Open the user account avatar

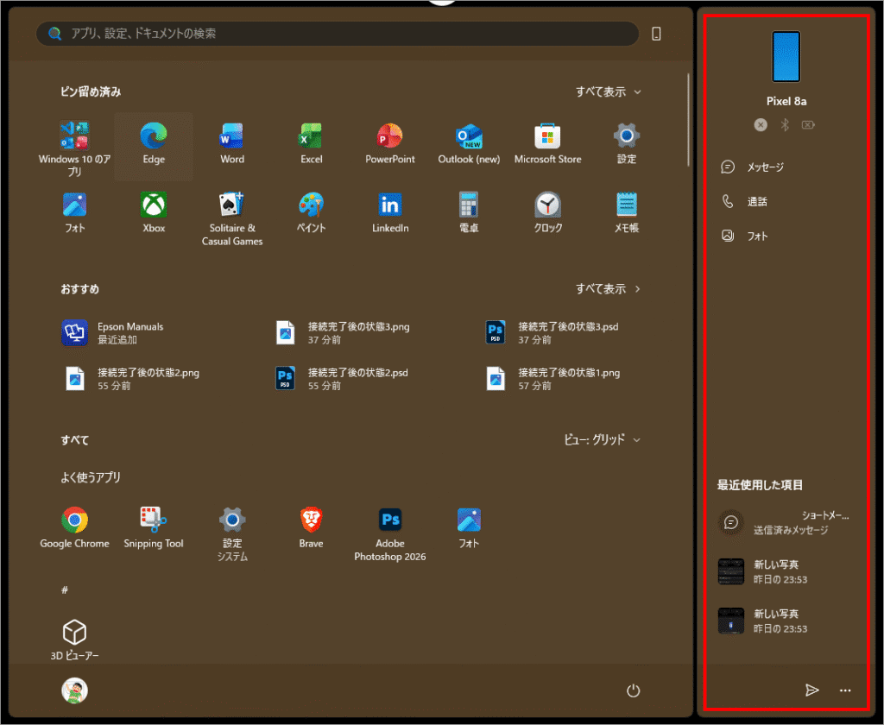(75, 690)
